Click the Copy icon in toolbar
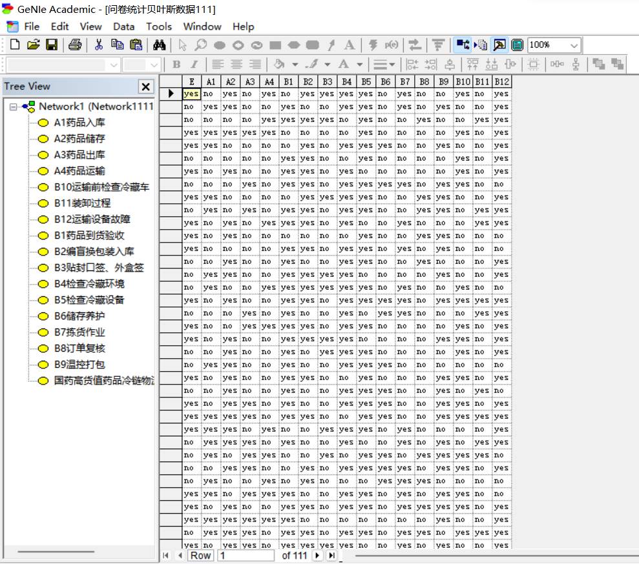Screen dimensions: 639x564 pyautogui.click(x=117, y=45)
